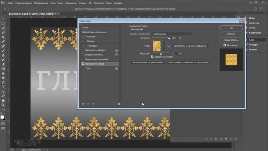Switch to the Каналы panel tab

[x=253, y=49]
